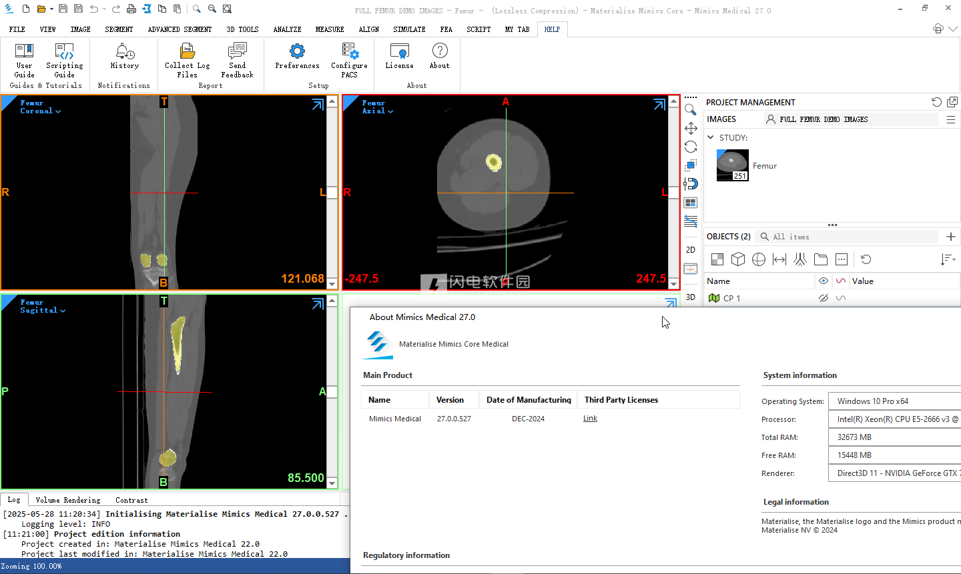Click the CP 1 object row name

click(x=731, y=298)
